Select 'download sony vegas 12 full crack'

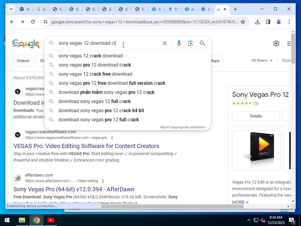[128, 102]
